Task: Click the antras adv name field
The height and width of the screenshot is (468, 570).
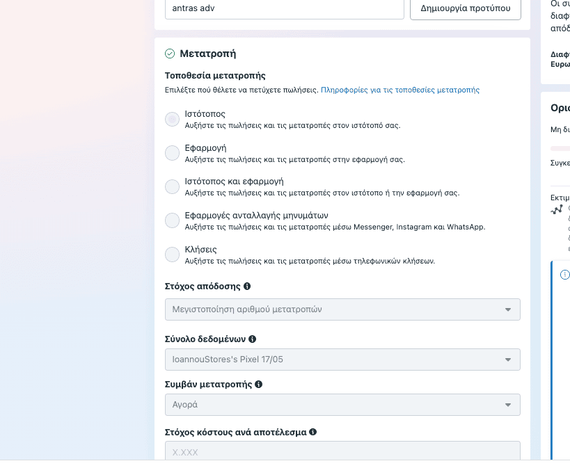Action: [x=284, y=9]
